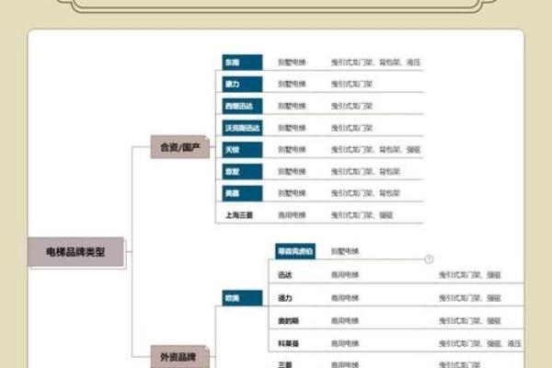
Task: Click the 通力 brand entry
Action: (285, 298)
